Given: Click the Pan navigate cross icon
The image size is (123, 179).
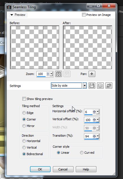Looking at the screenshot, I should click(x=92, y=74).
